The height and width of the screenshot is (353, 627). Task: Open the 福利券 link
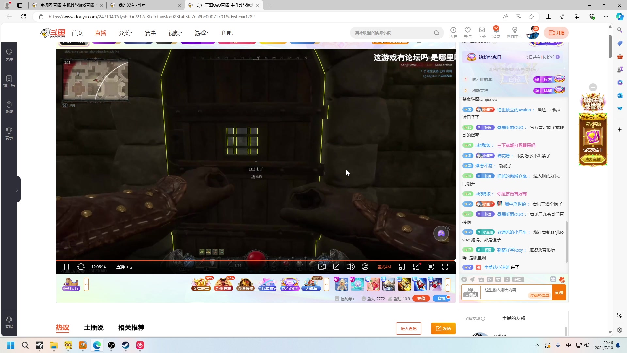345,299
